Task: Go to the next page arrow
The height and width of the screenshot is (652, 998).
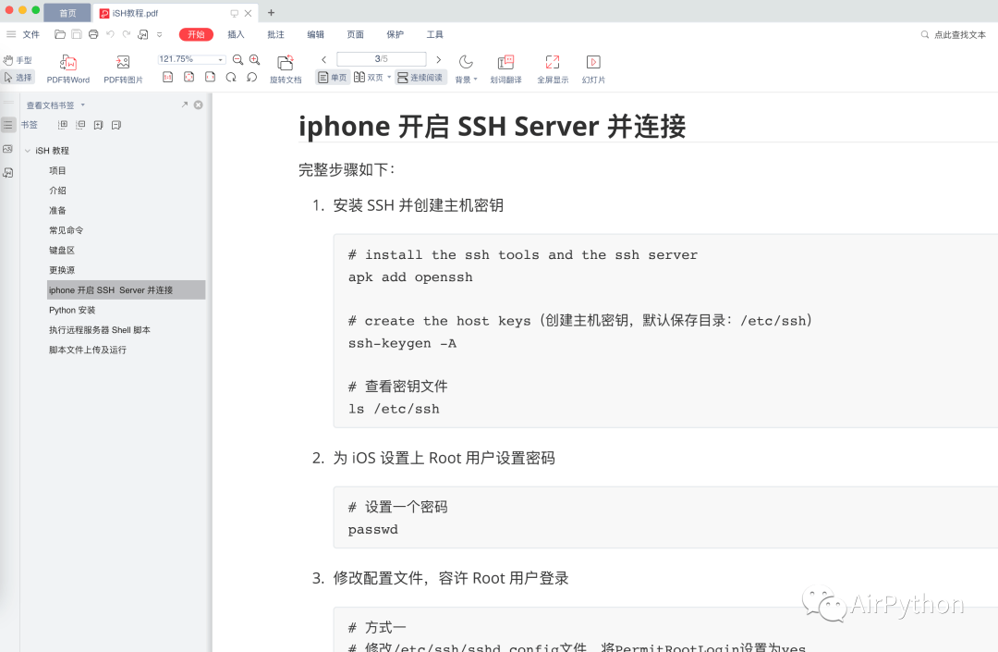Action: pyautogui.click(x=439, y=59)
